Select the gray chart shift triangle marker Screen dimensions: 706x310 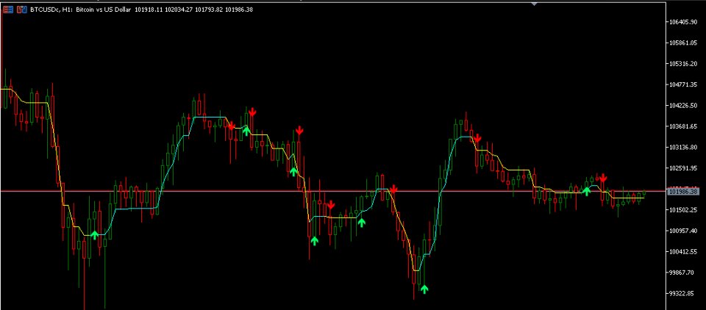point(535,4)
